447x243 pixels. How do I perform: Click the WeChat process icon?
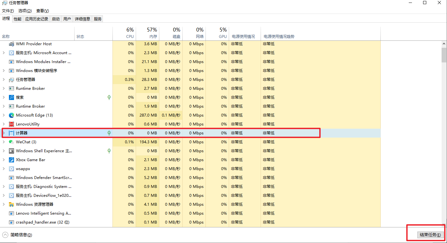[11, 142]
